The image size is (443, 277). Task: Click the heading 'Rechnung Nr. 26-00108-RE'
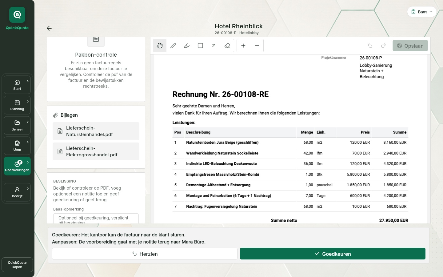pyautogui.click(x=221, y=94)
